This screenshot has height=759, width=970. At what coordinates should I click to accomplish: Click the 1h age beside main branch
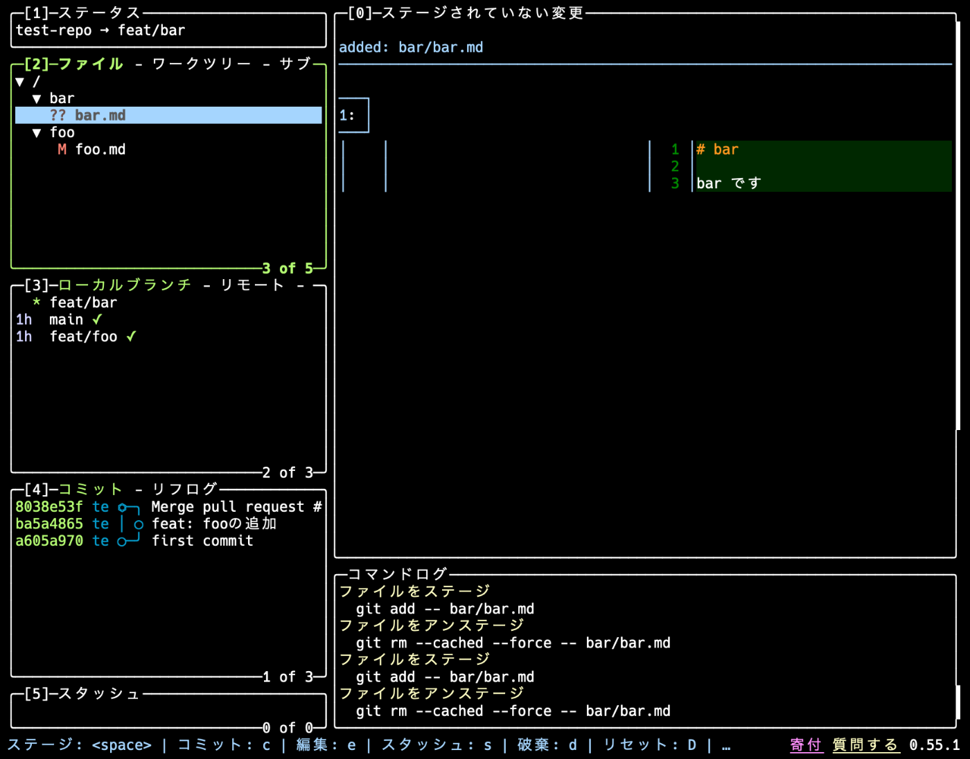click(24, 320)
